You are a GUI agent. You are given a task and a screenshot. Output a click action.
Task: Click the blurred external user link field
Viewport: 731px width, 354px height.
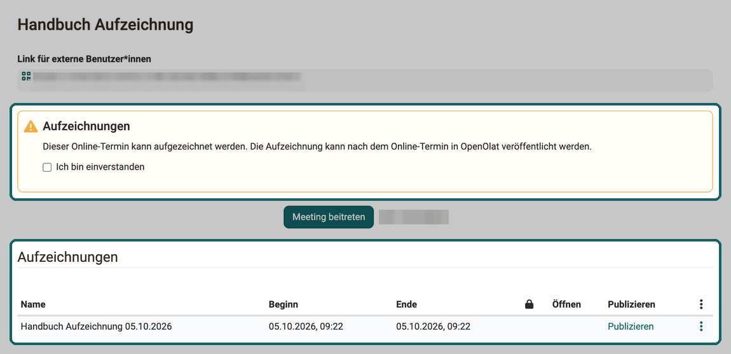[x=365, y=80]
